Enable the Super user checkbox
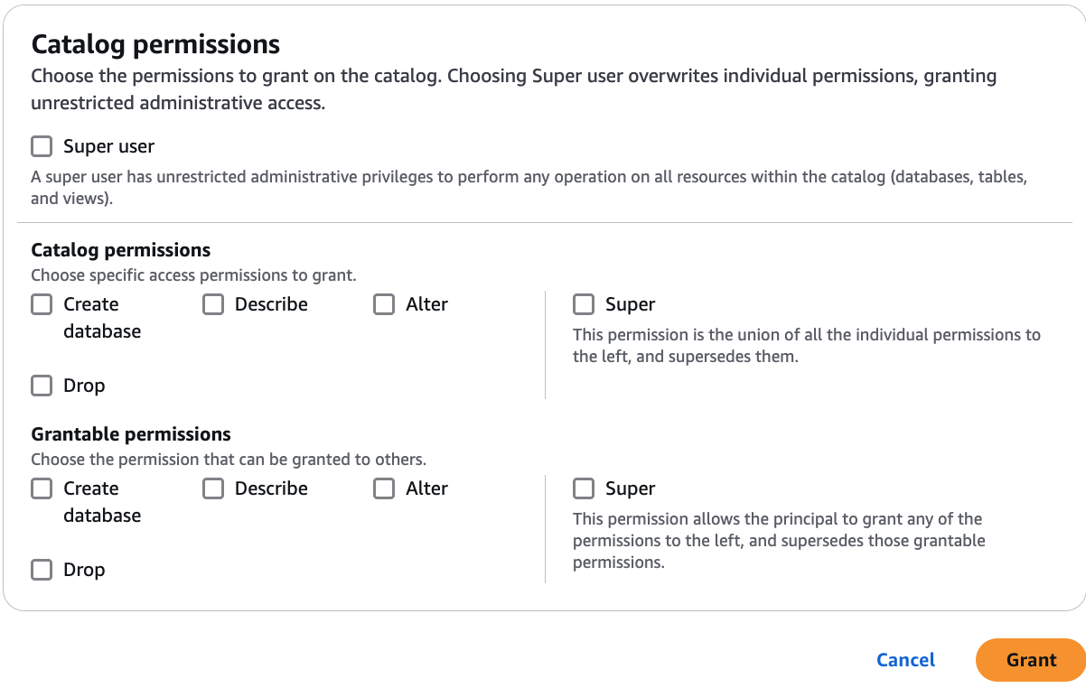Screen dimensions: 1086x688 point(42,145)
